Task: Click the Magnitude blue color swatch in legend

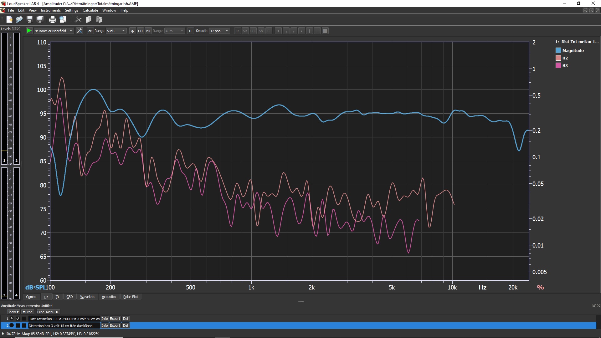Action: pyautogui.click(x=558, y=50)
